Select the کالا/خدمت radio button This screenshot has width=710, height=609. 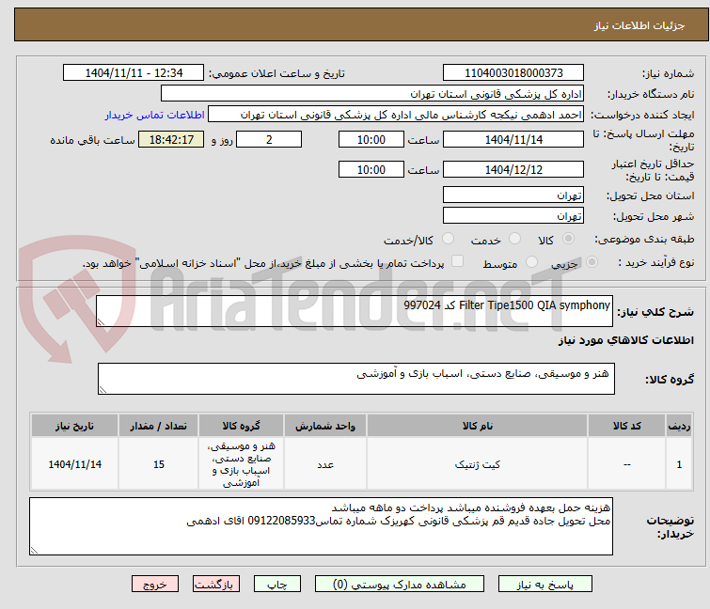tap(448, 239)
